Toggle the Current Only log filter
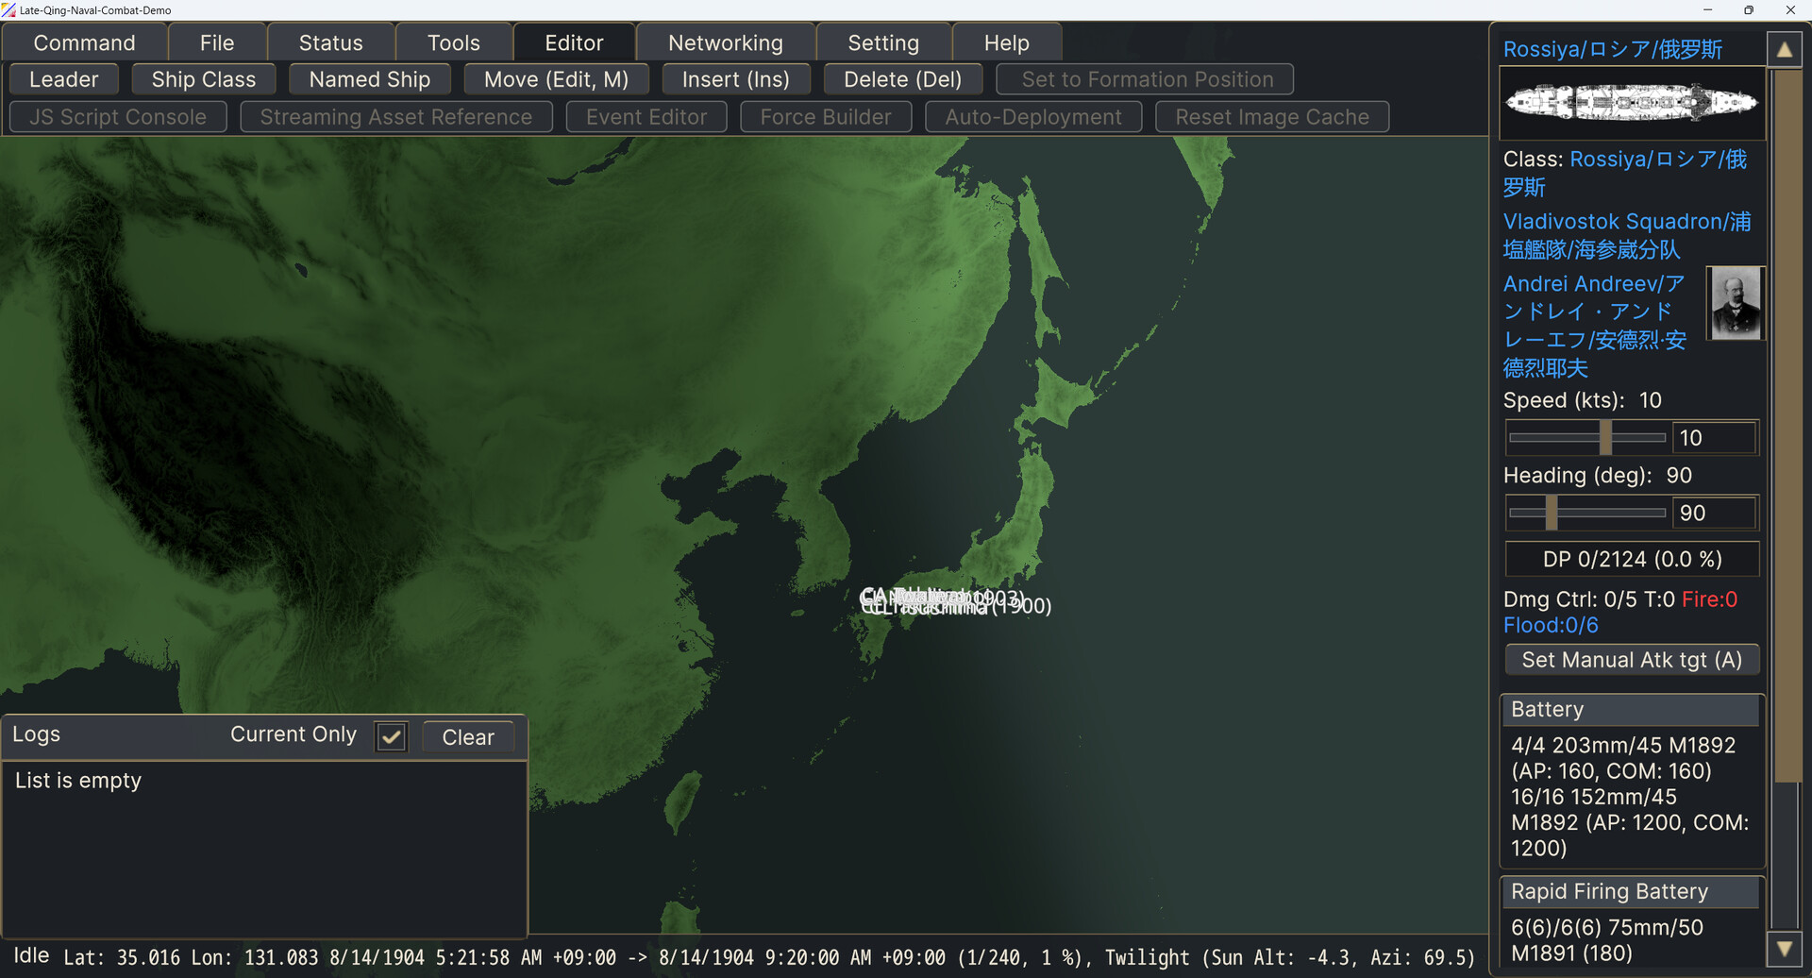Screen dimensions: 1812x978 tap(391, 736)
